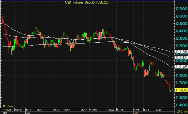Click the 11/17 date on time axis

click(84, 110)
